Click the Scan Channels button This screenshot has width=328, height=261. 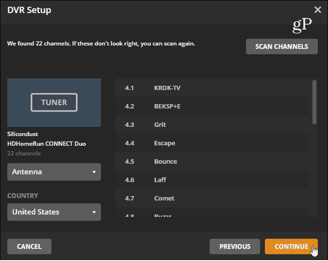point(282,46)
